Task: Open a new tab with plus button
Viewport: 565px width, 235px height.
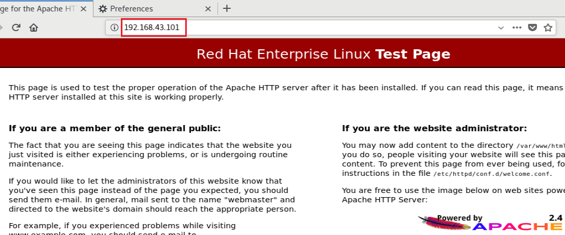Action: tap(227, 9)
